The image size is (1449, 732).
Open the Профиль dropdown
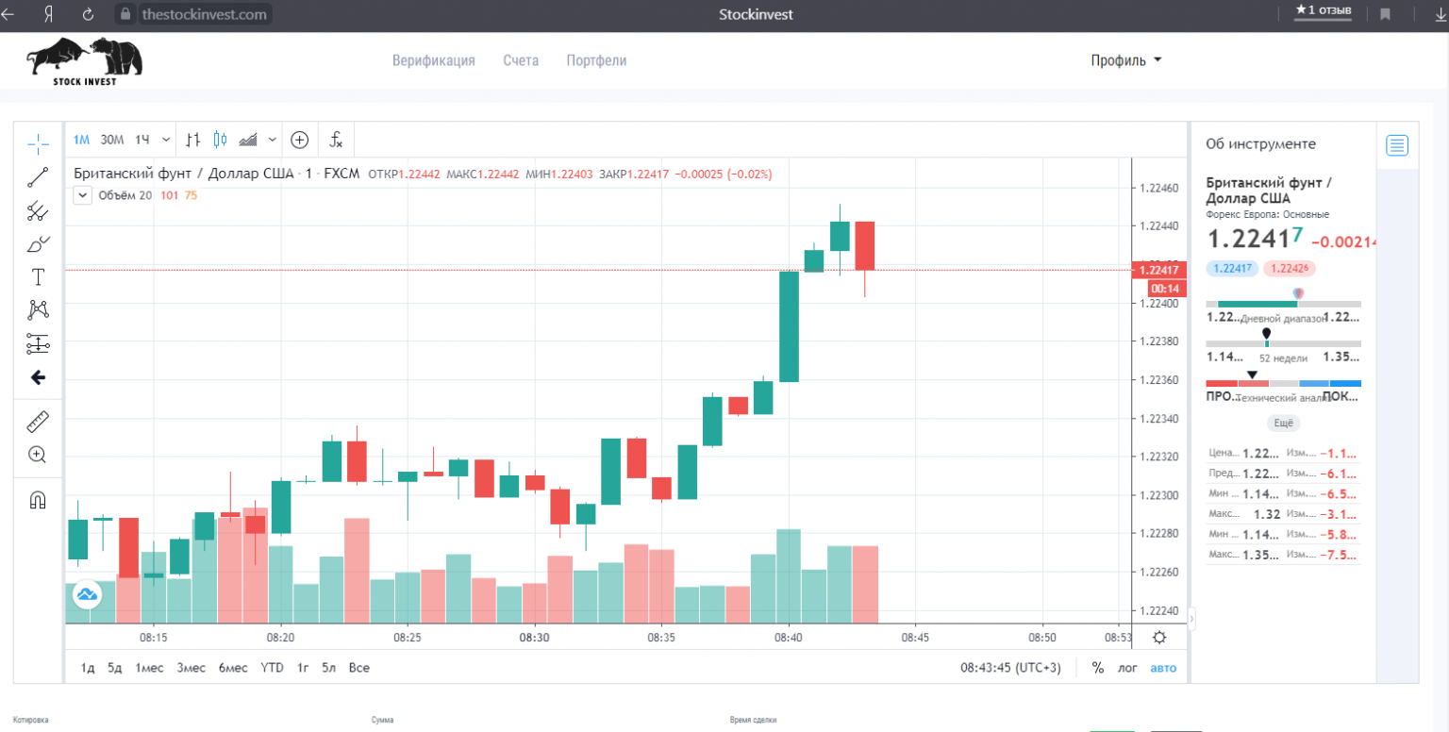coord(1126,60)
